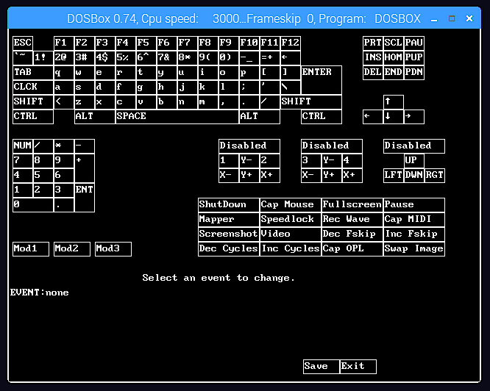Select the F12 key box
This screenshot has width=490, height=391.
click(x=291, y=43)
